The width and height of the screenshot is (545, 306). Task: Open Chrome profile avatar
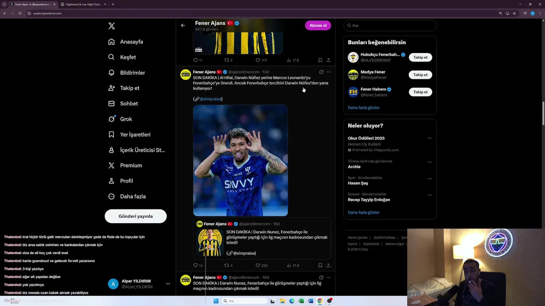tap(533, 13)
